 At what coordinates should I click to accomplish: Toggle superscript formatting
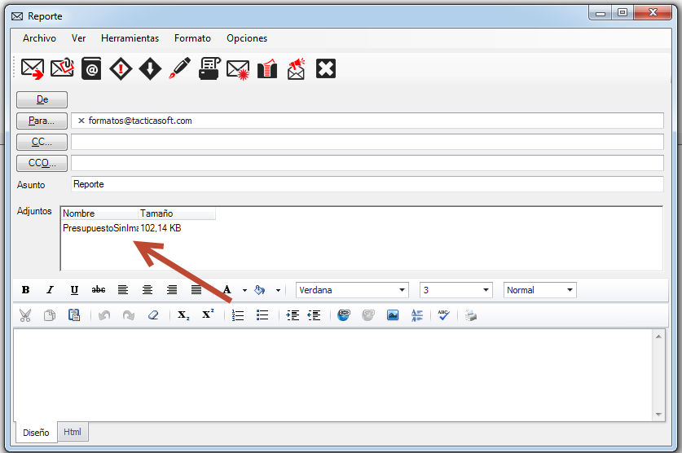click(208, 314)
